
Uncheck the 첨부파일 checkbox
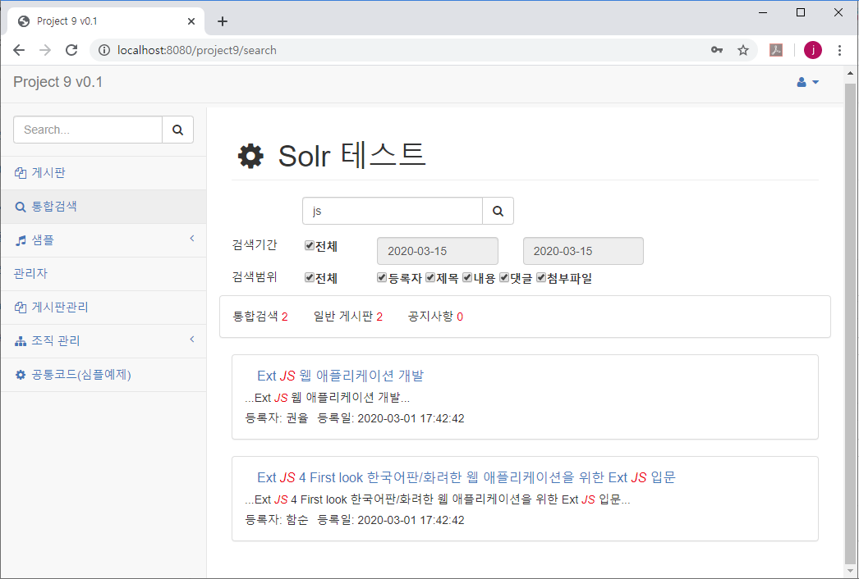click(541, 277)
